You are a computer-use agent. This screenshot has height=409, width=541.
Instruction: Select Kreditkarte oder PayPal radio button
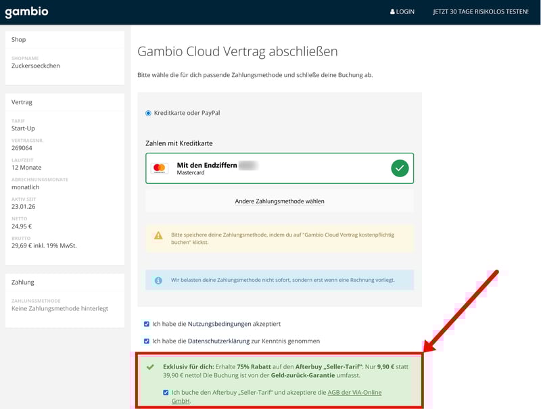[x=148, y=113]
